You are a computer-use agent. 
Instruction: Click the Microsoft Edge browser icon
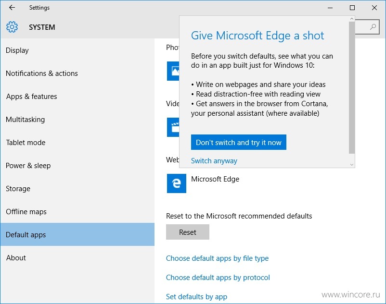pos(177,183)
